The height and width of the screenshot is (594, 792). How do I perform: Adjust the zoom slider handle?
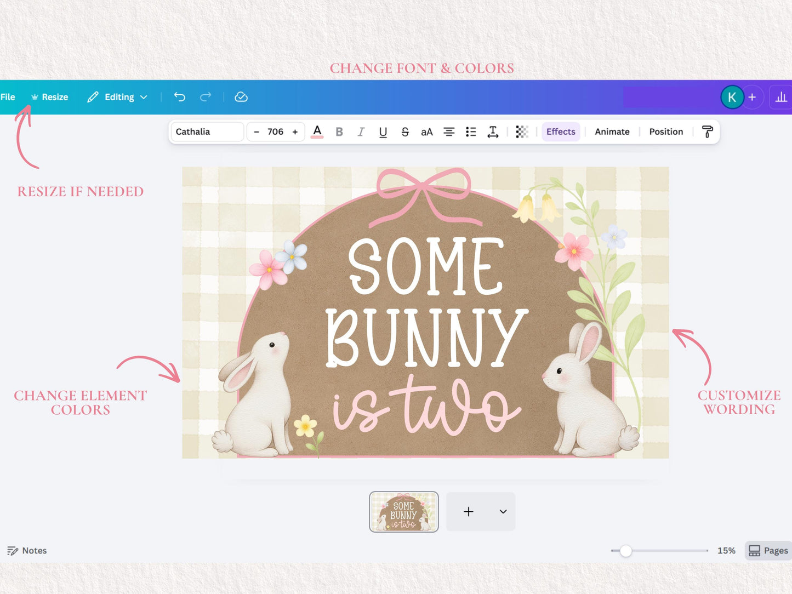pos(625,551)
